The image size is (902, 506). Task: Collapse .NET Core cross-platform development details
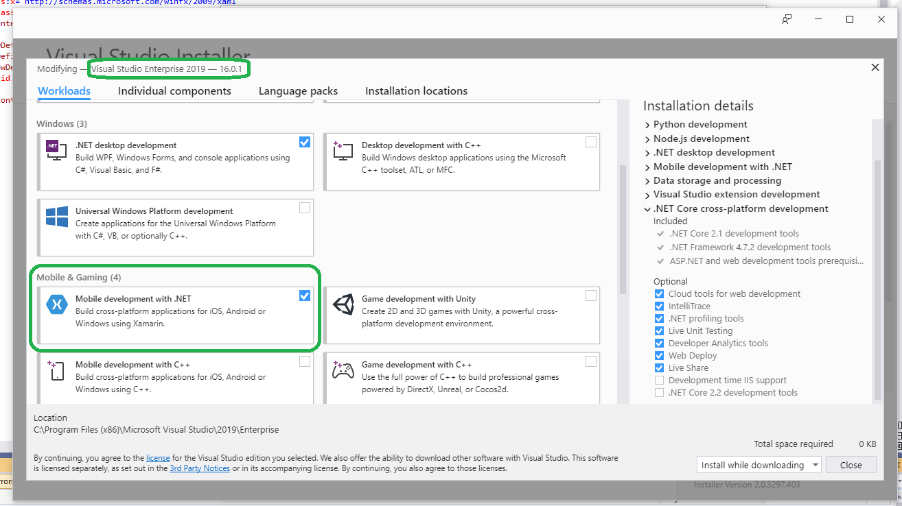click(647, 209)
